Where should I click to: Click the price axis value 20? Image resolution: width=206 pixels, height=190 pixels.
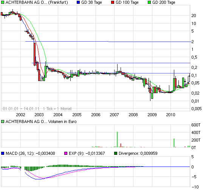[x=194, y=16]
